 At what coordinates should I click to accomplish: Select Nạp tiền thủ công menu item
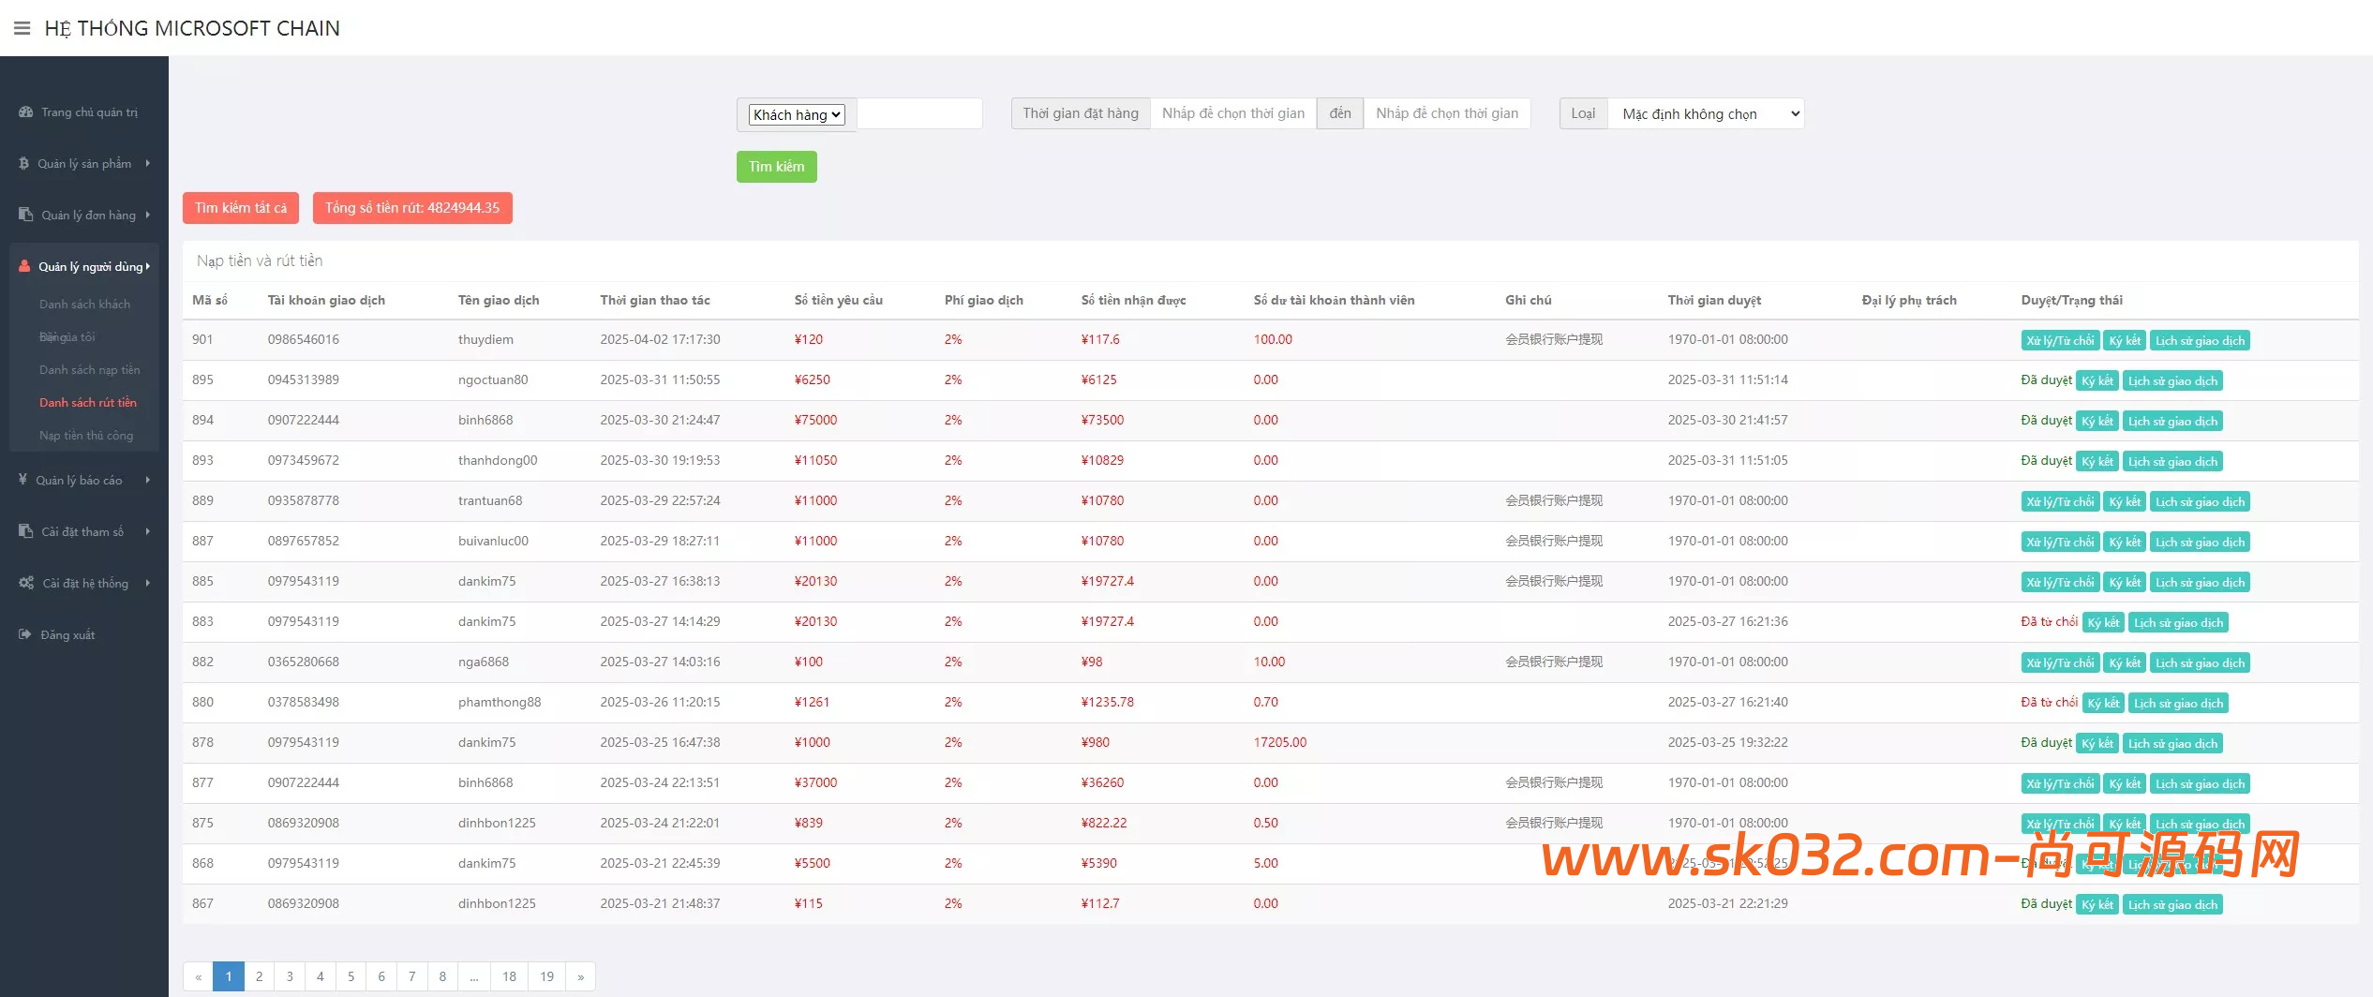86,436
